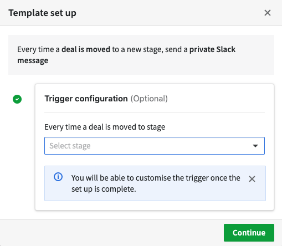The height and width of the screenshot is (246, 282).
Task: Click the bold 'deal is moved' text
Action: [86, 49]
